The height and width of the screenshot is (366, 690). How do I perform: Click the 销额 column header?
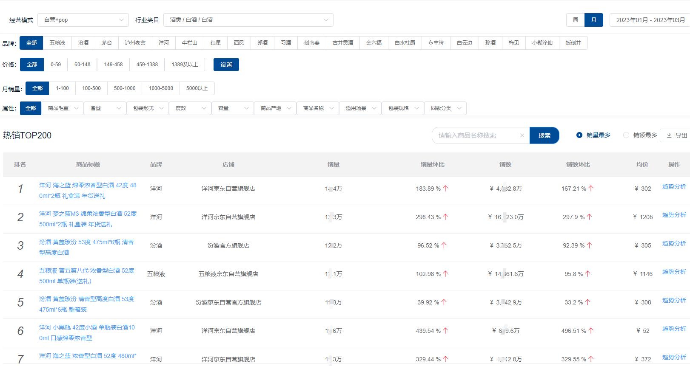coord(505,164)
